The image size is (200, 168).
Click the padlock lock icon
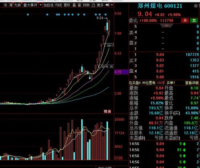pos(93,5)
